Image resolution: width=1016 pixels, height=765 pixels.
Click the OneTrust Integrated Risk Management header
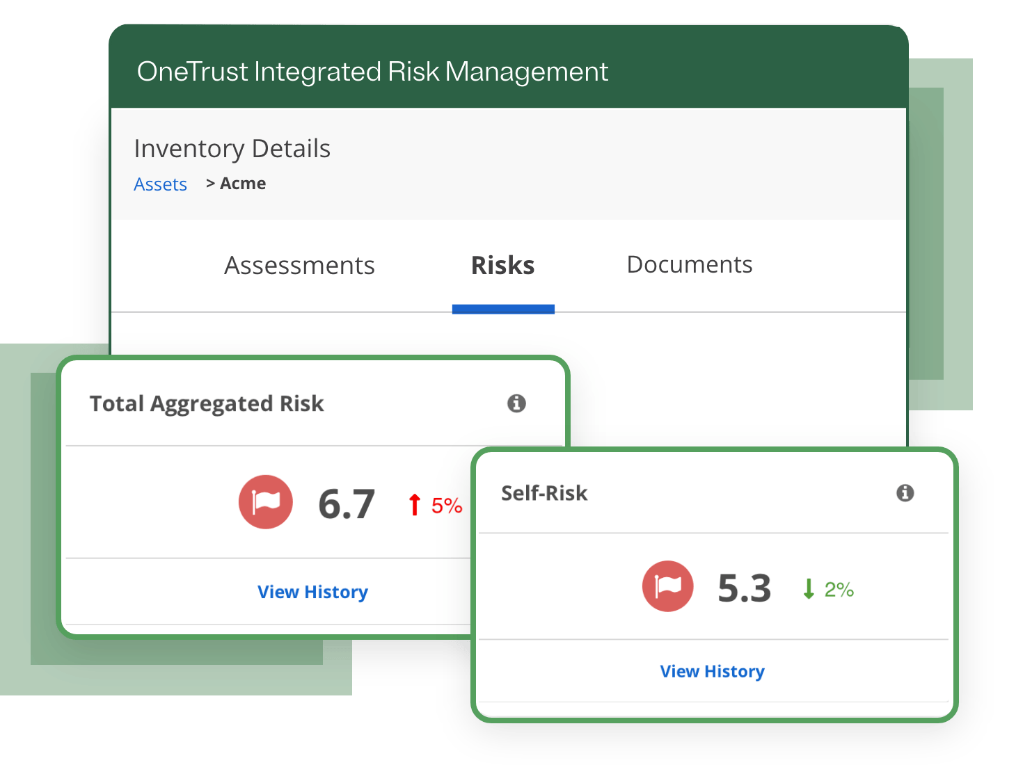(x=372, y=72)
